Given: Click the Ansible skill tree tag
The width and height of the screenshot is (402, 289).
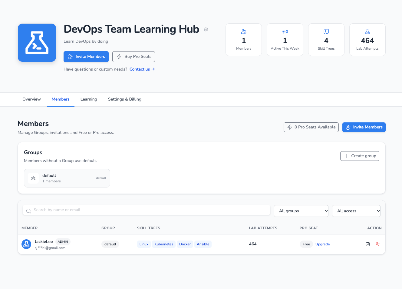Looking at the screenshot, I should pyautogui.click(x=203, y=244).
